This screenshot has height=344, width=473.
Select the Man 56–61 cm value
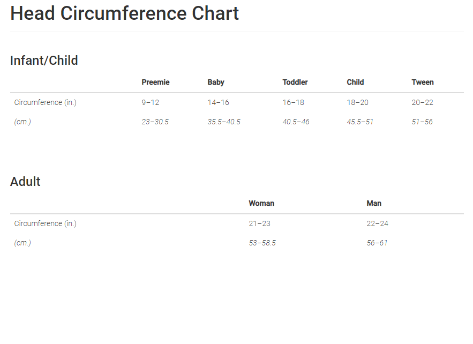(377, 243)
